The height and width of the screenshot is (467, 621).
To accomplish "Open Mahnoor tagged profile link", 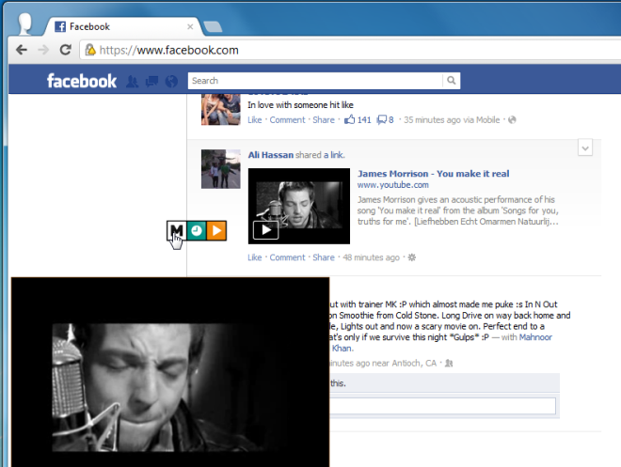I will pyautogui.click(x=535, y=337).
